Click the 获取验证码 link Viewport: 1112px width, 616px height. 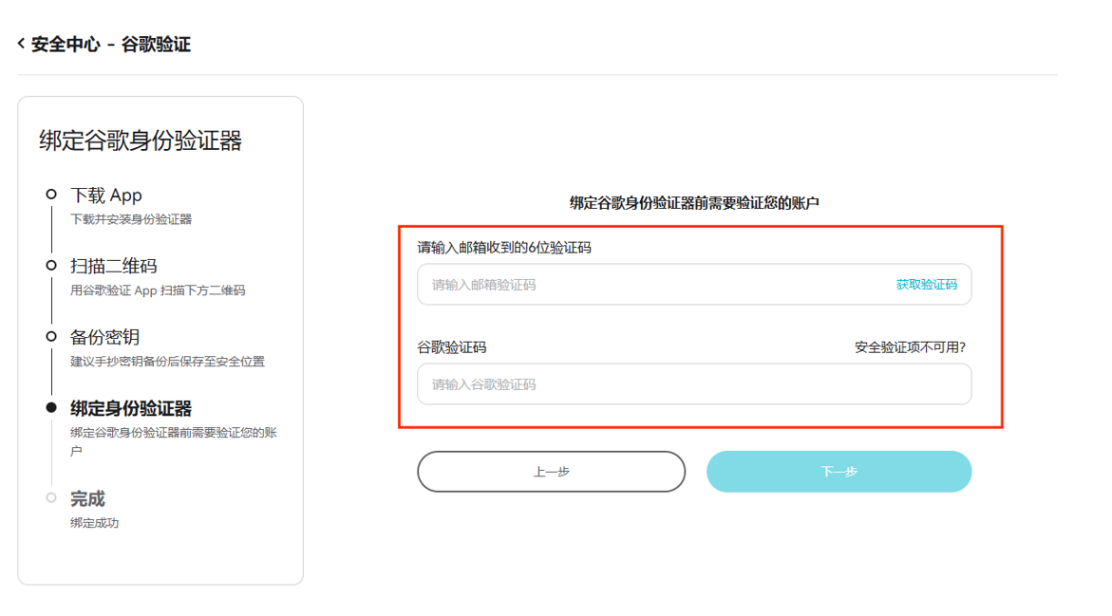926,284
